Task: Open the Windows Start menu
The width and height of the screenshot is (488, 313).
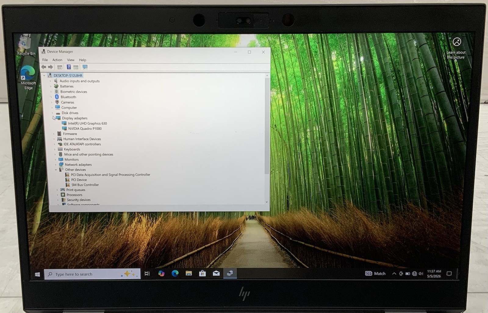Action: point(38,274)
